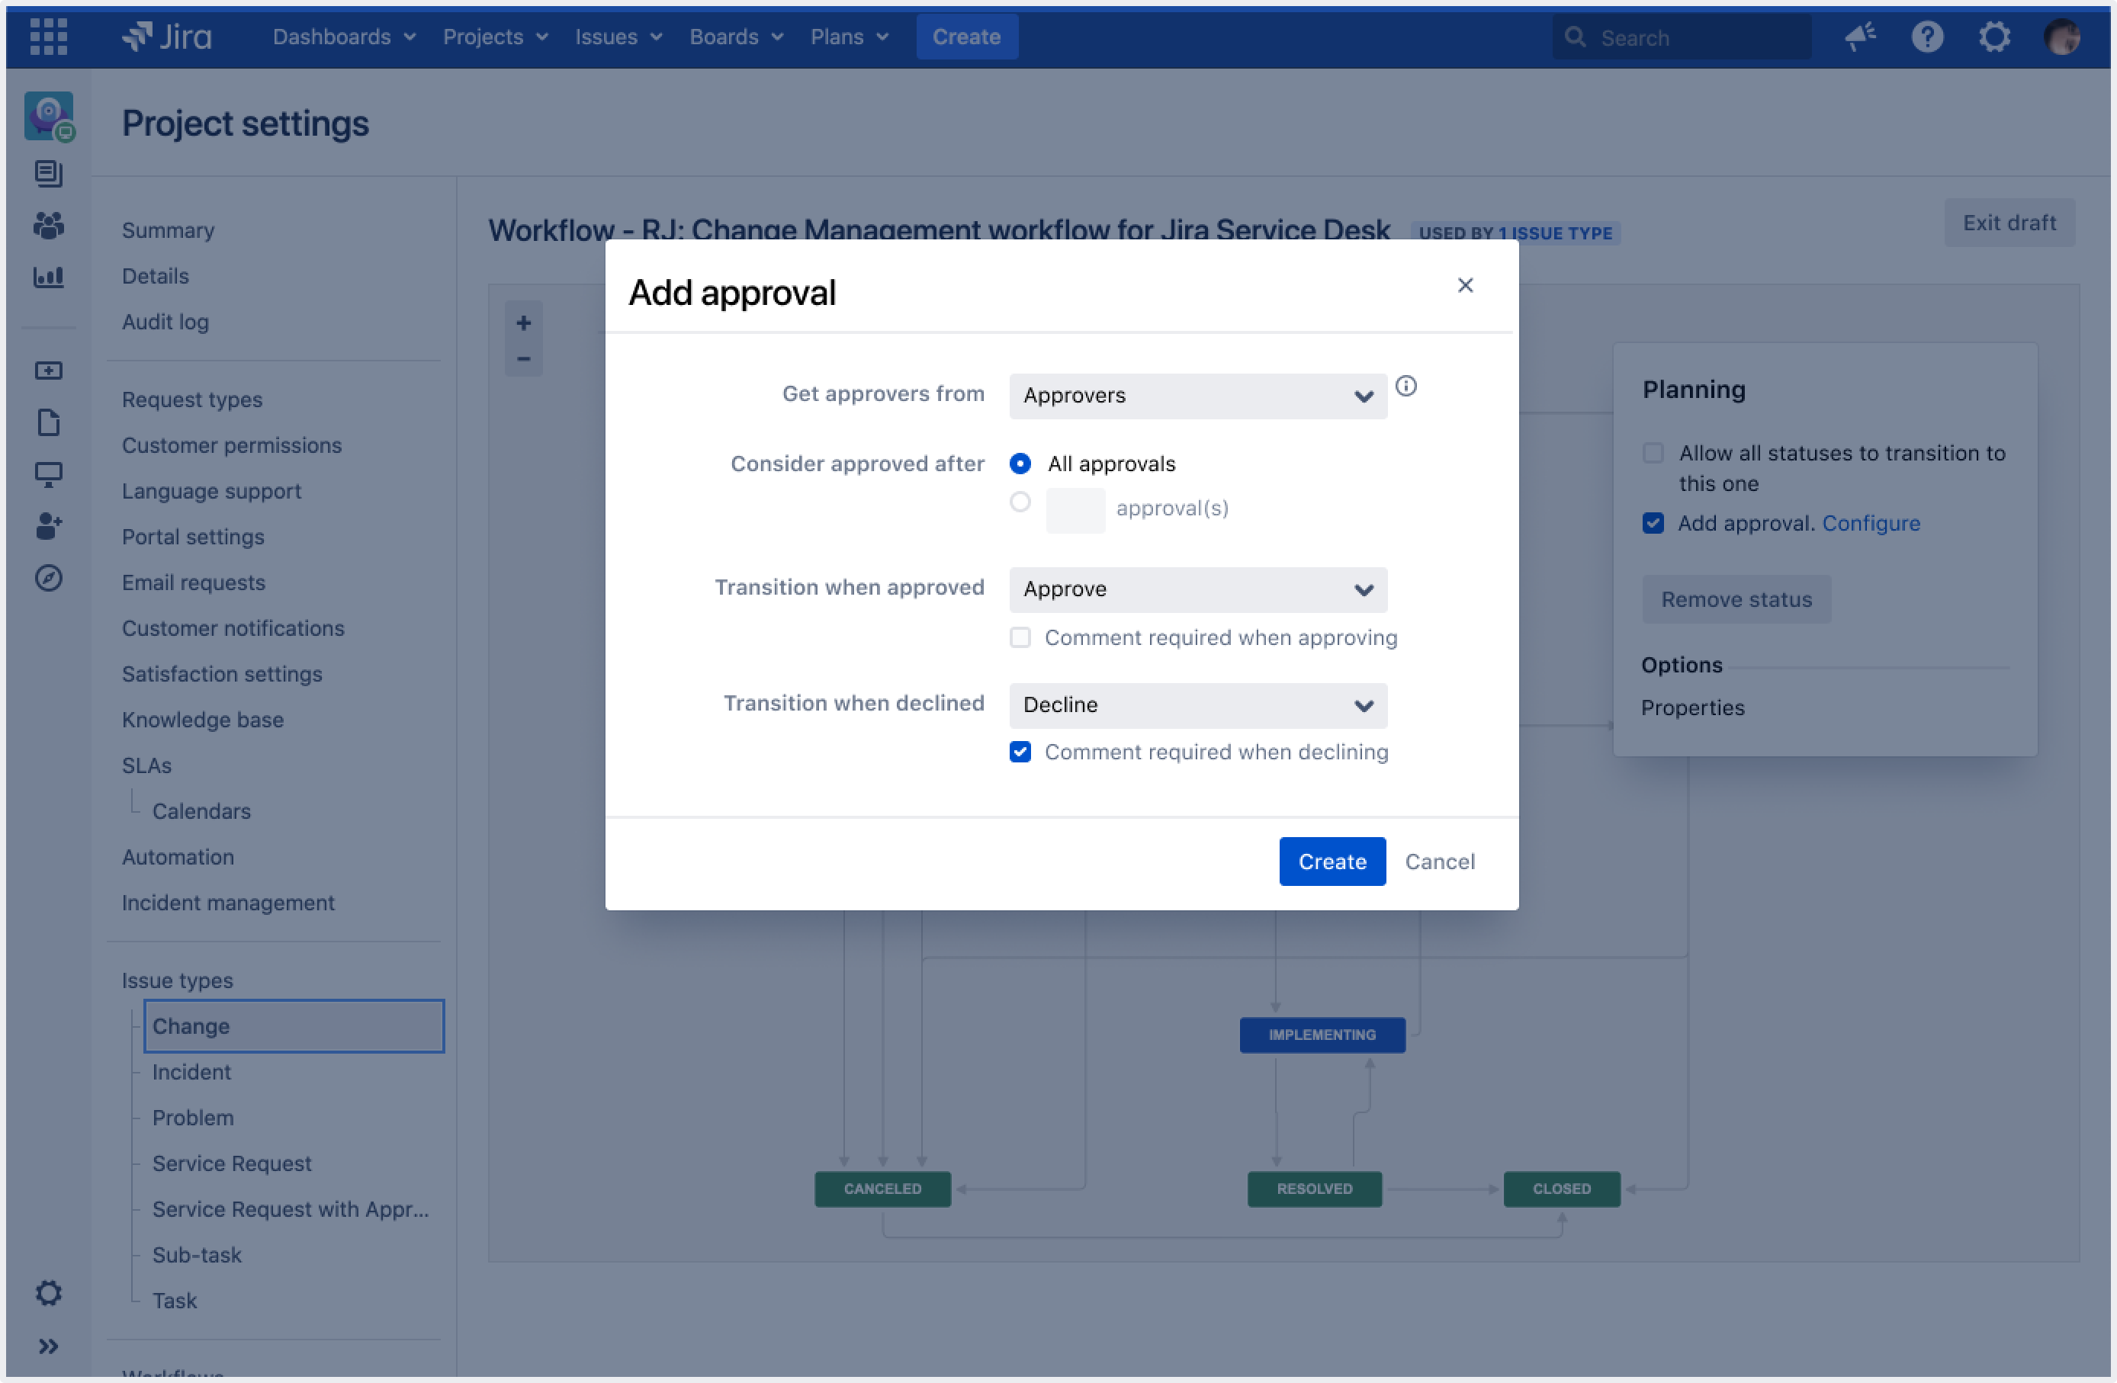This screenshot has width=2117, height=1383.
Task: Open the user profile avatar
Action: point(2061,37)
